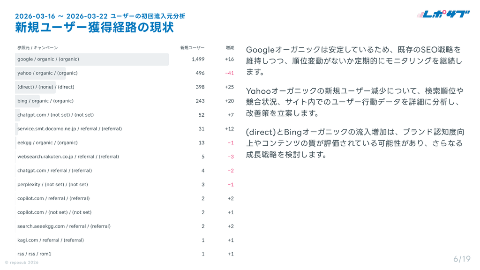
Task: Click the title 新規ユーザー獲得経路の現状
Action: point(94,27)
